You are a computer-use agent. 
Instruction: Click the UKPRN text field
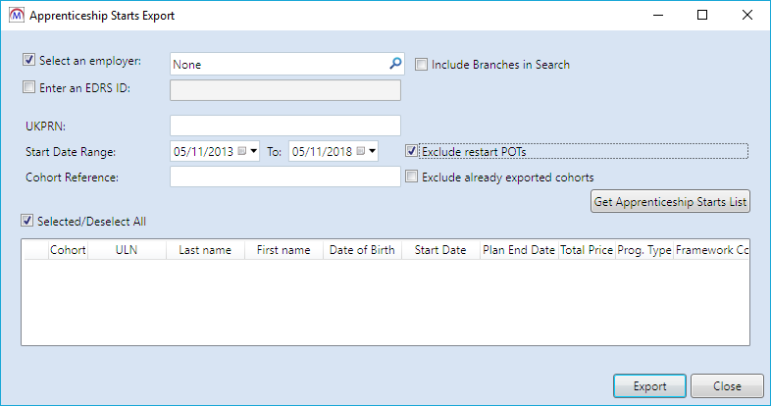[284, 126]
